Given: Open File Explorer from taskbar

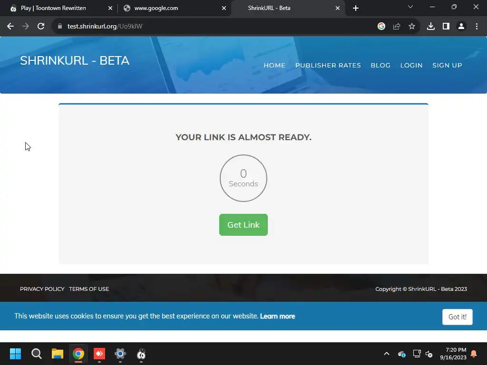Looking at the screenshot, I should 58,354.
